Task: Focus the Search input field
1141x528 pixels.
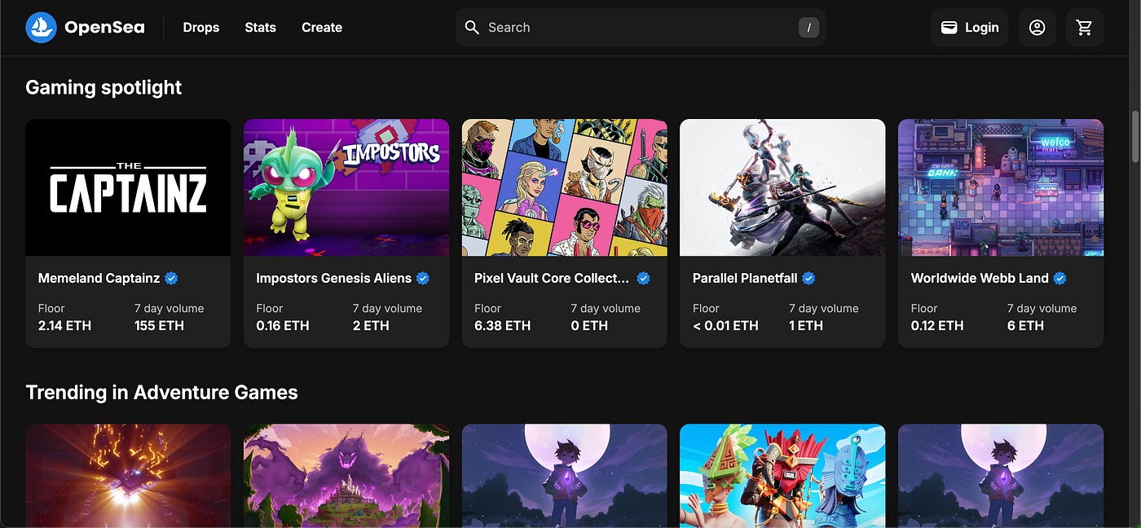Action: [641, 28]
